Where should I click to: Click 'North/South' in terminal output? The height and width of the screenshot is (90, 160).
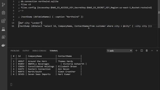click(x=35, y=72)
